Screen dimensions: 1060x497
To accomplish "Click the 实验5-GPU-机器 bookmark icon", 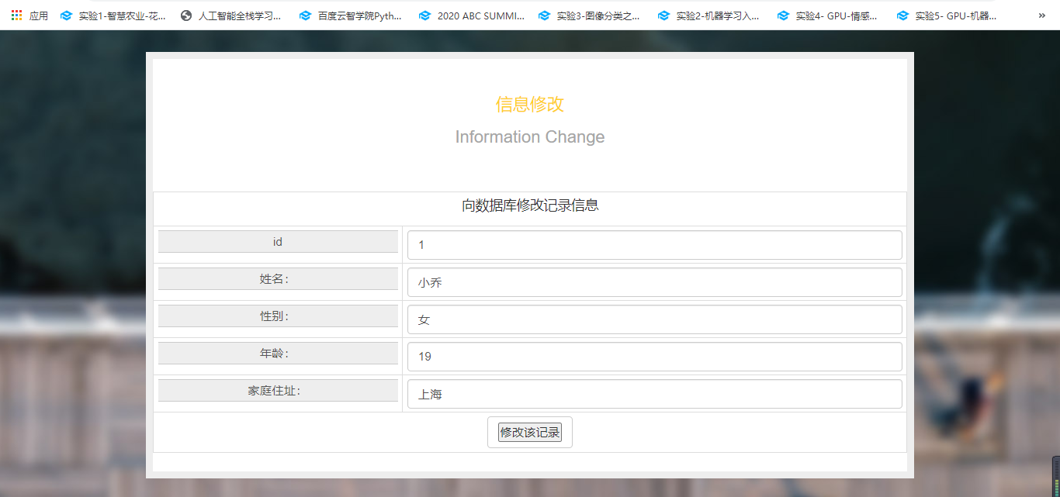I will tap(902, 16).
